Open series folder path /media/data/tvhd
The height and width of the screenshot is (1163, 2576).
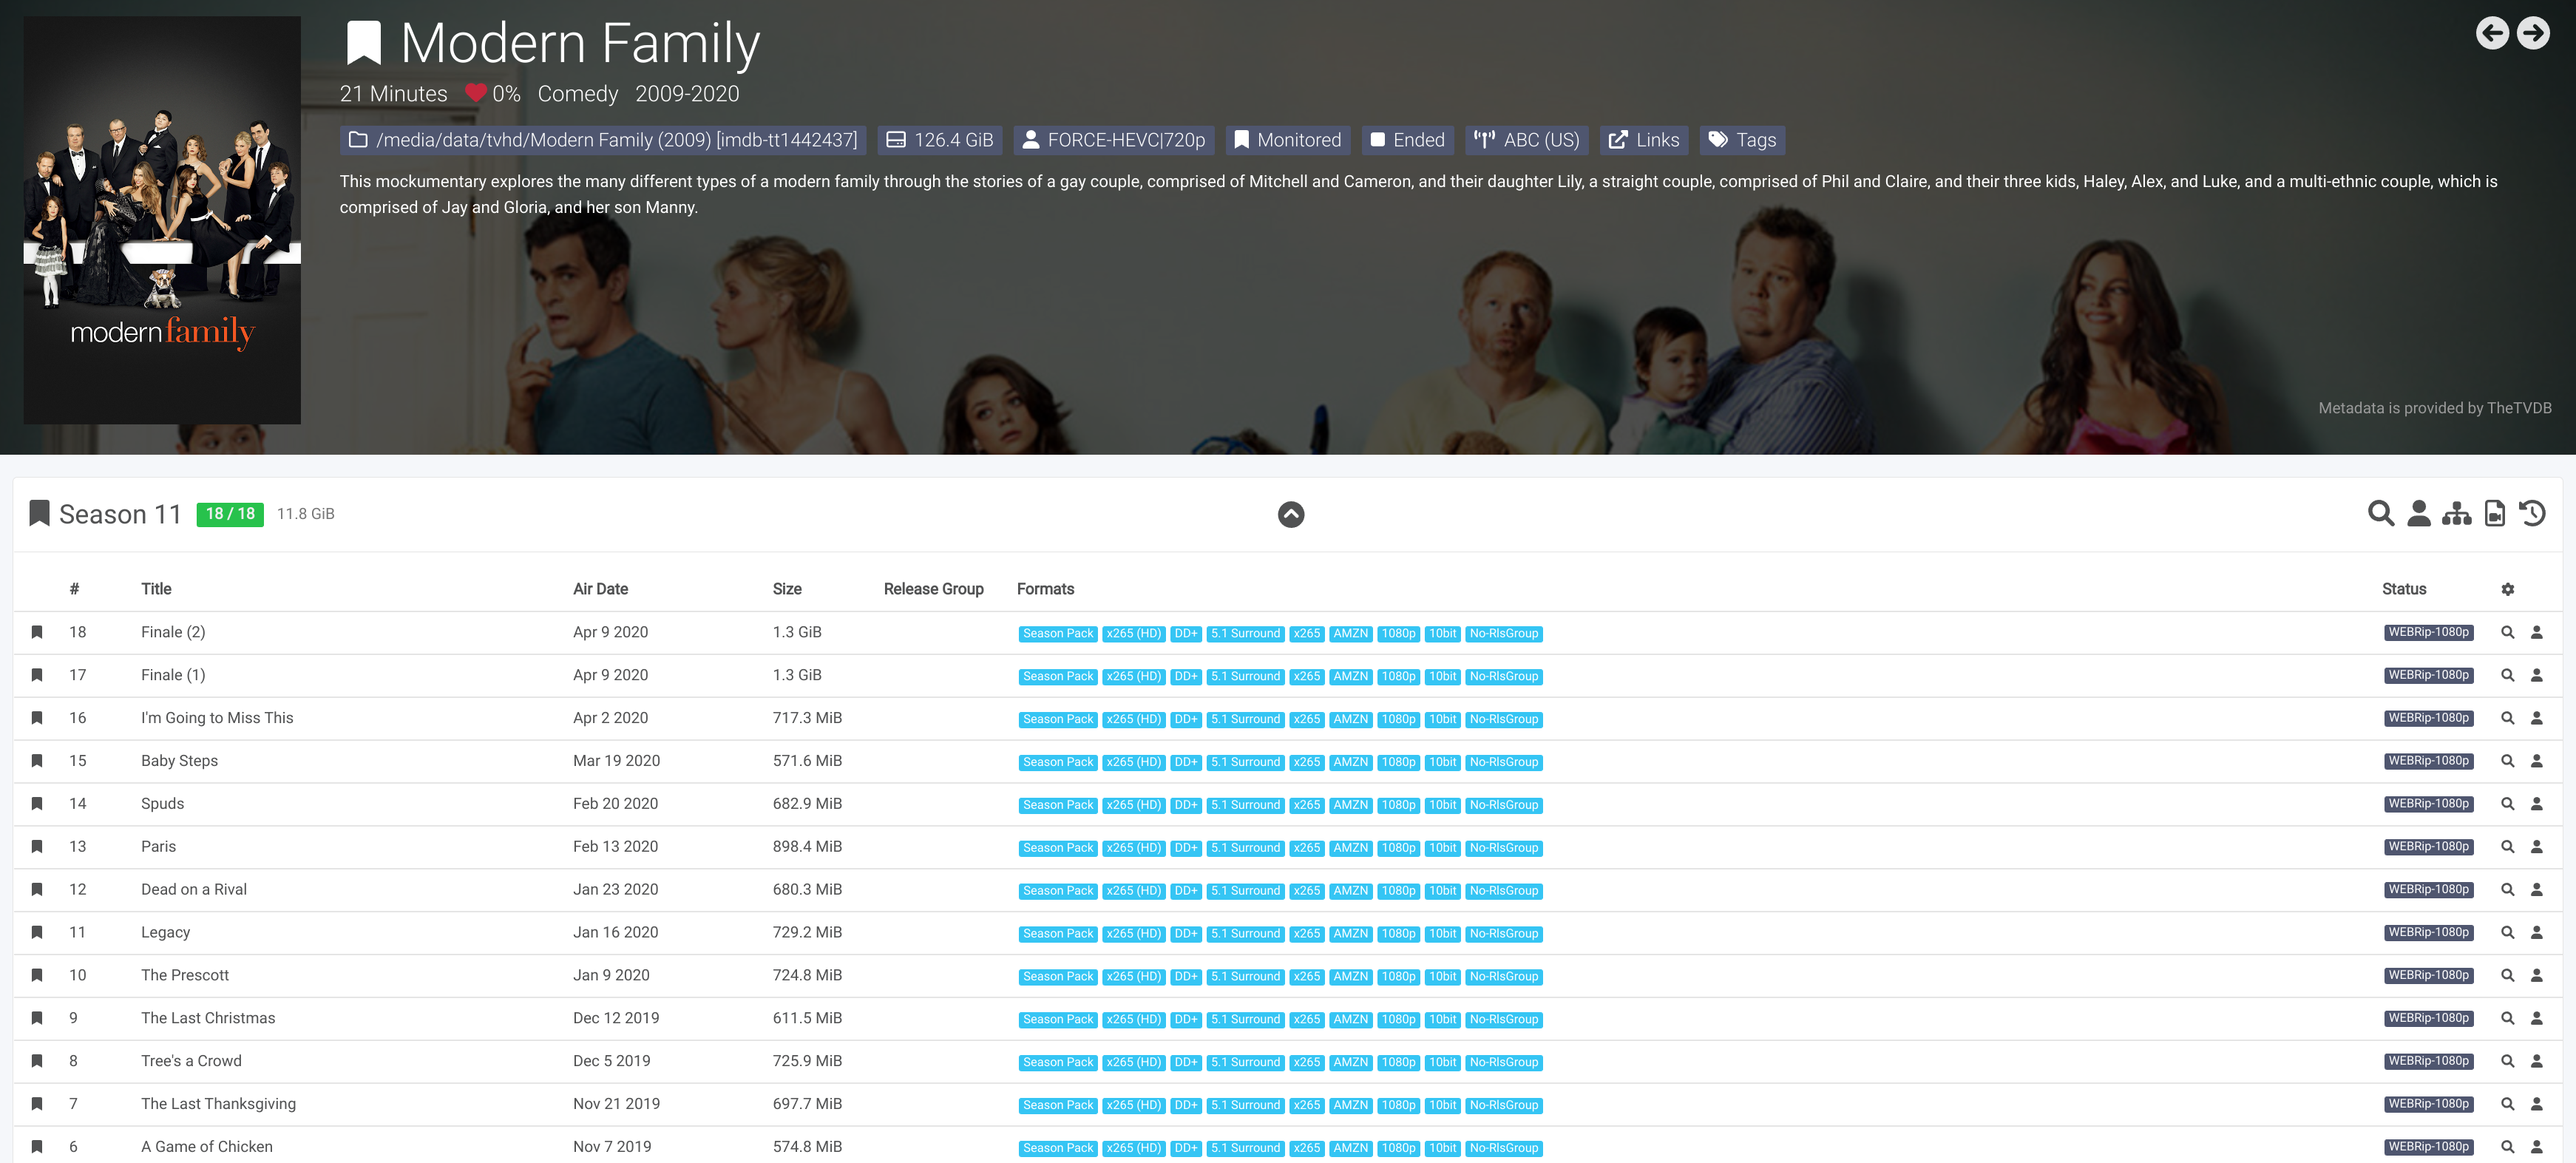[x=600, y=140]
